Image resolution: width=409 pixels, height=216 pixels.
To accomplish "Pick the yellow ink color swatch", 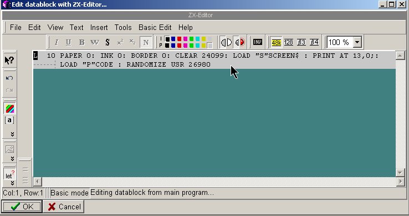I will click(x=204, y=39).
